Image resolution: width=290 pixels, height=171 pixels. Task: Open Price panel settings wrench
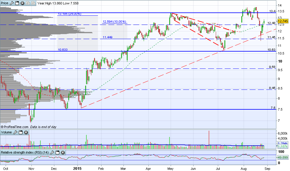[x=12, y=3]
